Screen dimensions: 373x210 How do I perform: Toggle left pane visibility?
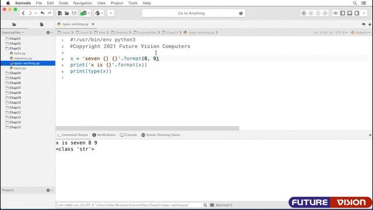point(343,13)
